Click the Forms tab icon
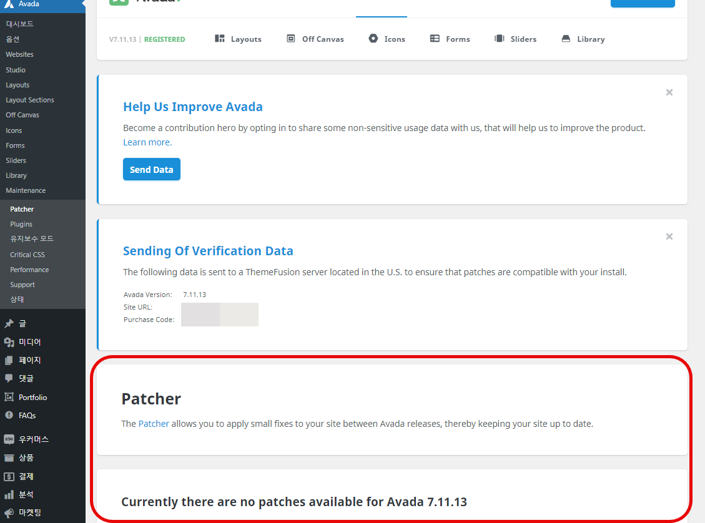The width and height of the screenshot is (705, 523). tap(435, 39)
